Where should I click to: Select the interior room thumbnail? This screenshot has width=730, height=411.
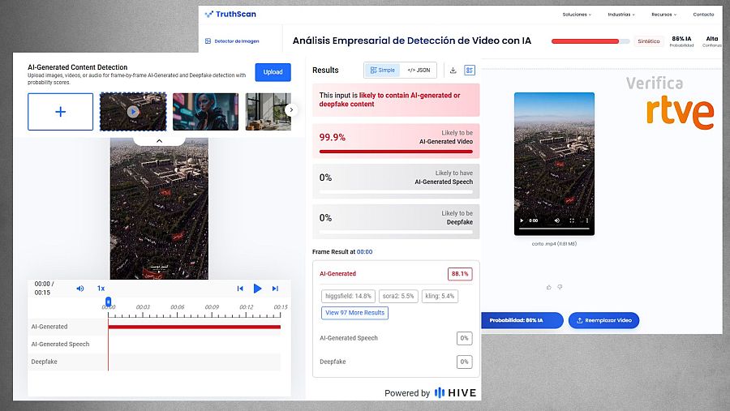coord(268,112)
